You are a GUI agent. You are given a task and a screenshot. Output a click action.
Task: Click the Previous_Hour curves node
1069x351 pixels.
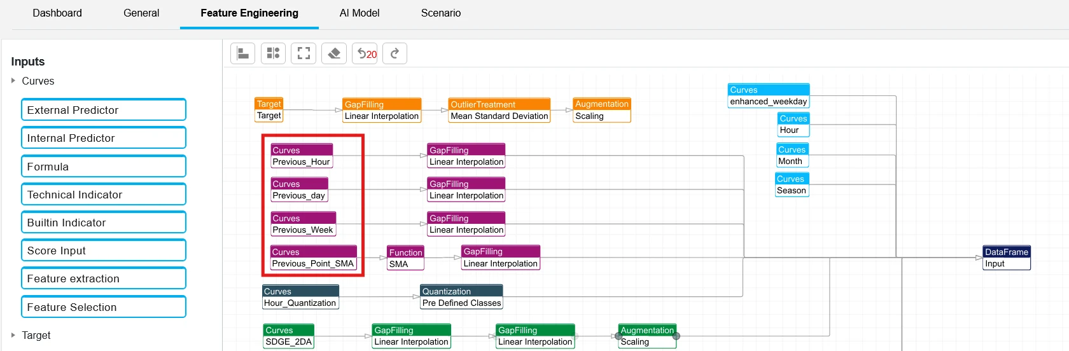pyautogui.click(x=302, y=156)
